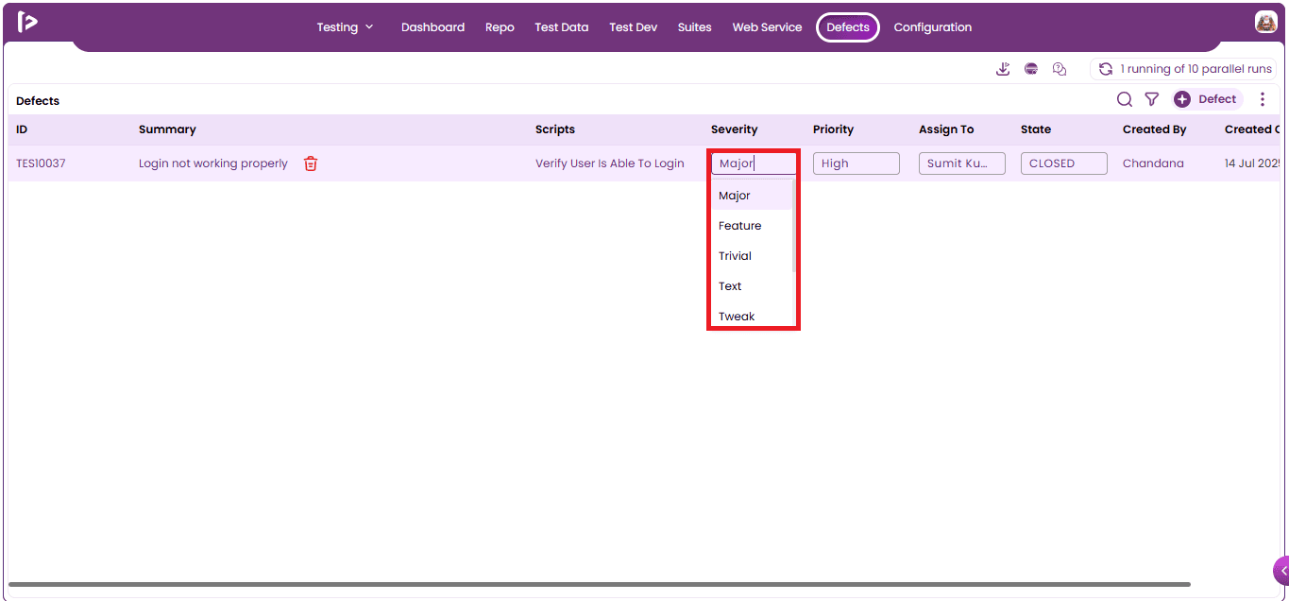
Task: Open defect ID TES10037
Action: tap(41, 163)
